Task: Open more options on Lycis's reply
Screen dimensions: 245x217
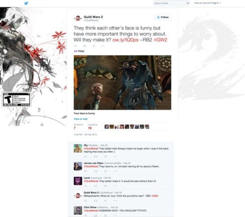Action: coord(115,186)
